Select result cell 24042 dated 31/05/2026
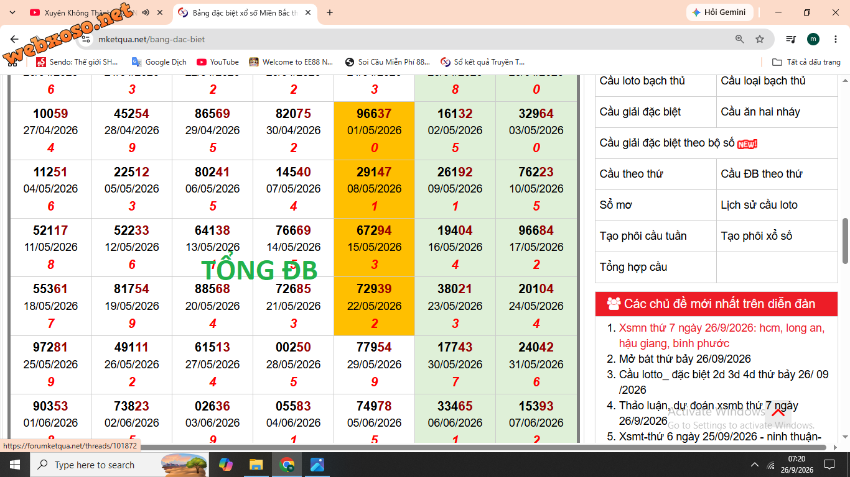The height and width of the screenshot is (477, 850). [536, 365]
